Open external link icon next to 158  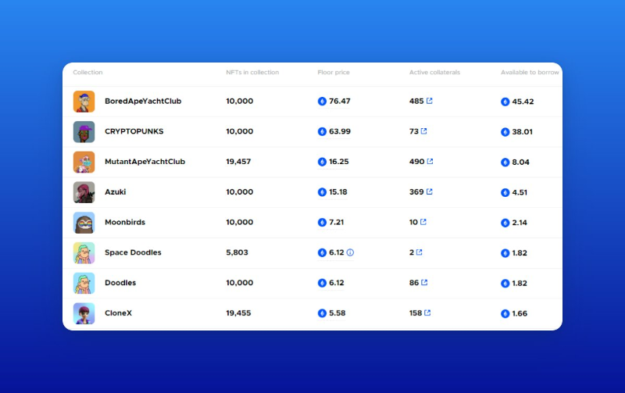coord(427,313)
